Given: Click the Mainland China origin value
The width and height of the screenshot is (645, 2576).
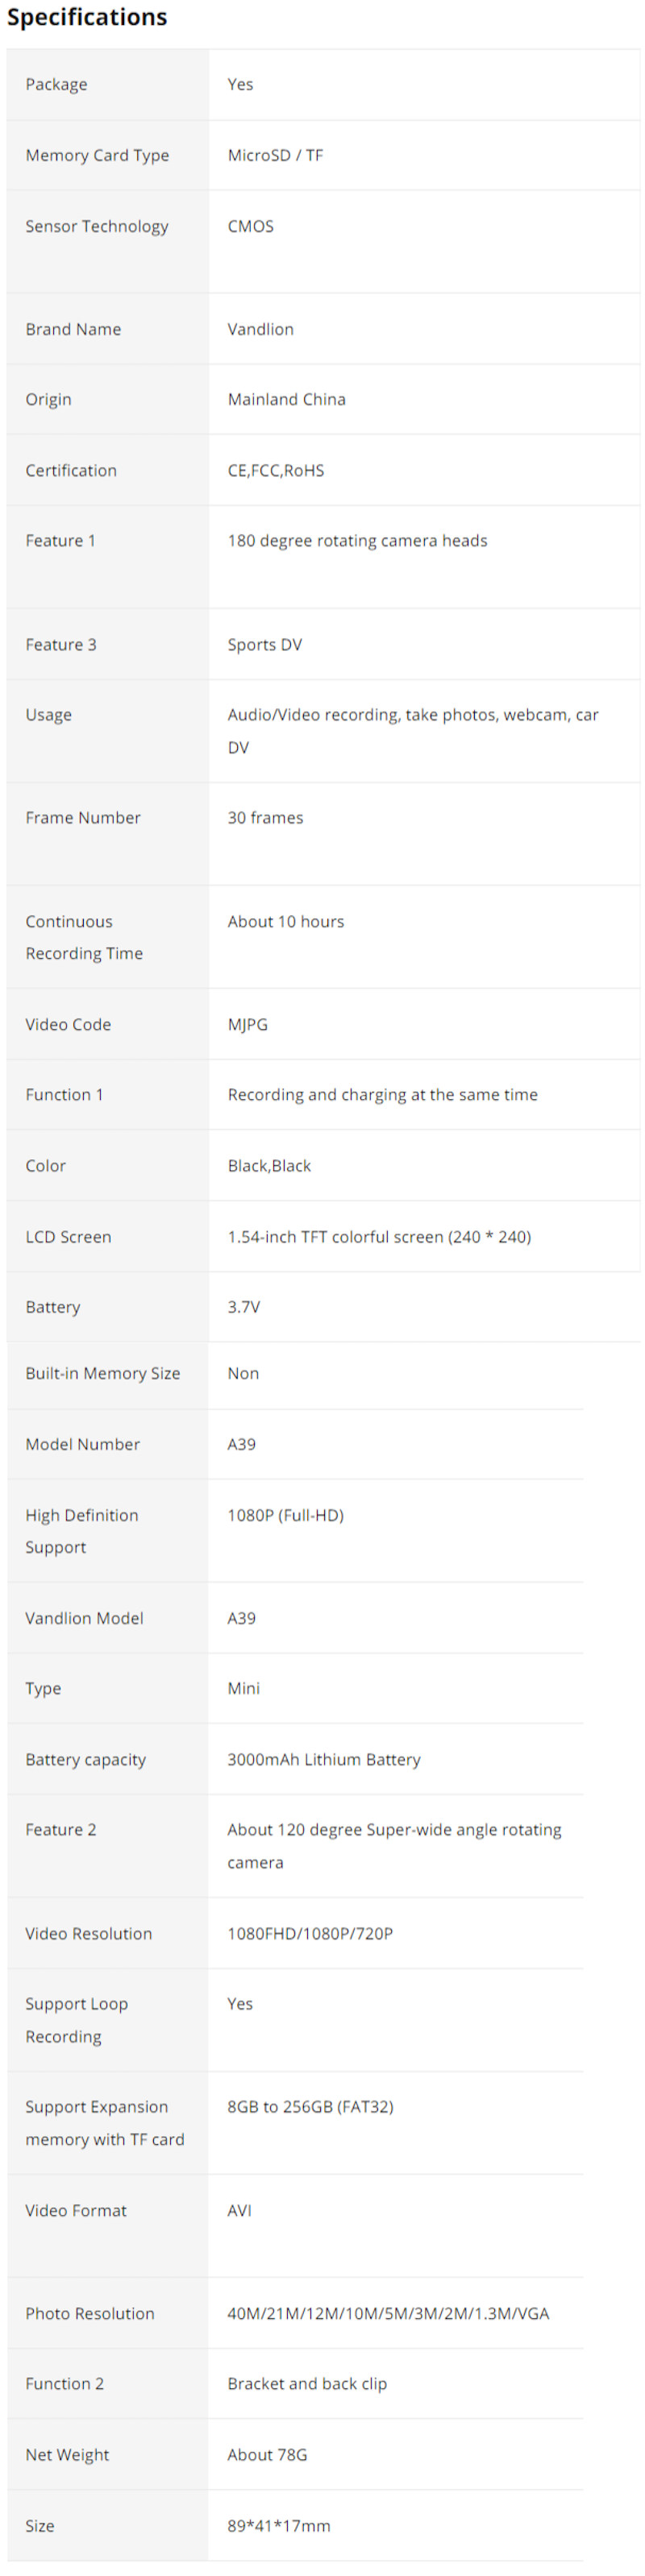Looking at the screenshot, I should (286, 399).
